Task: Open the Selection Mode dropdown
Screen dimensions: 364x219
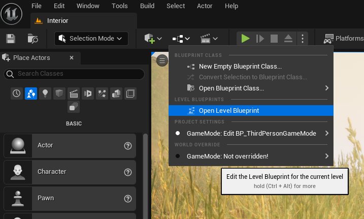Action: click(91, 39)
